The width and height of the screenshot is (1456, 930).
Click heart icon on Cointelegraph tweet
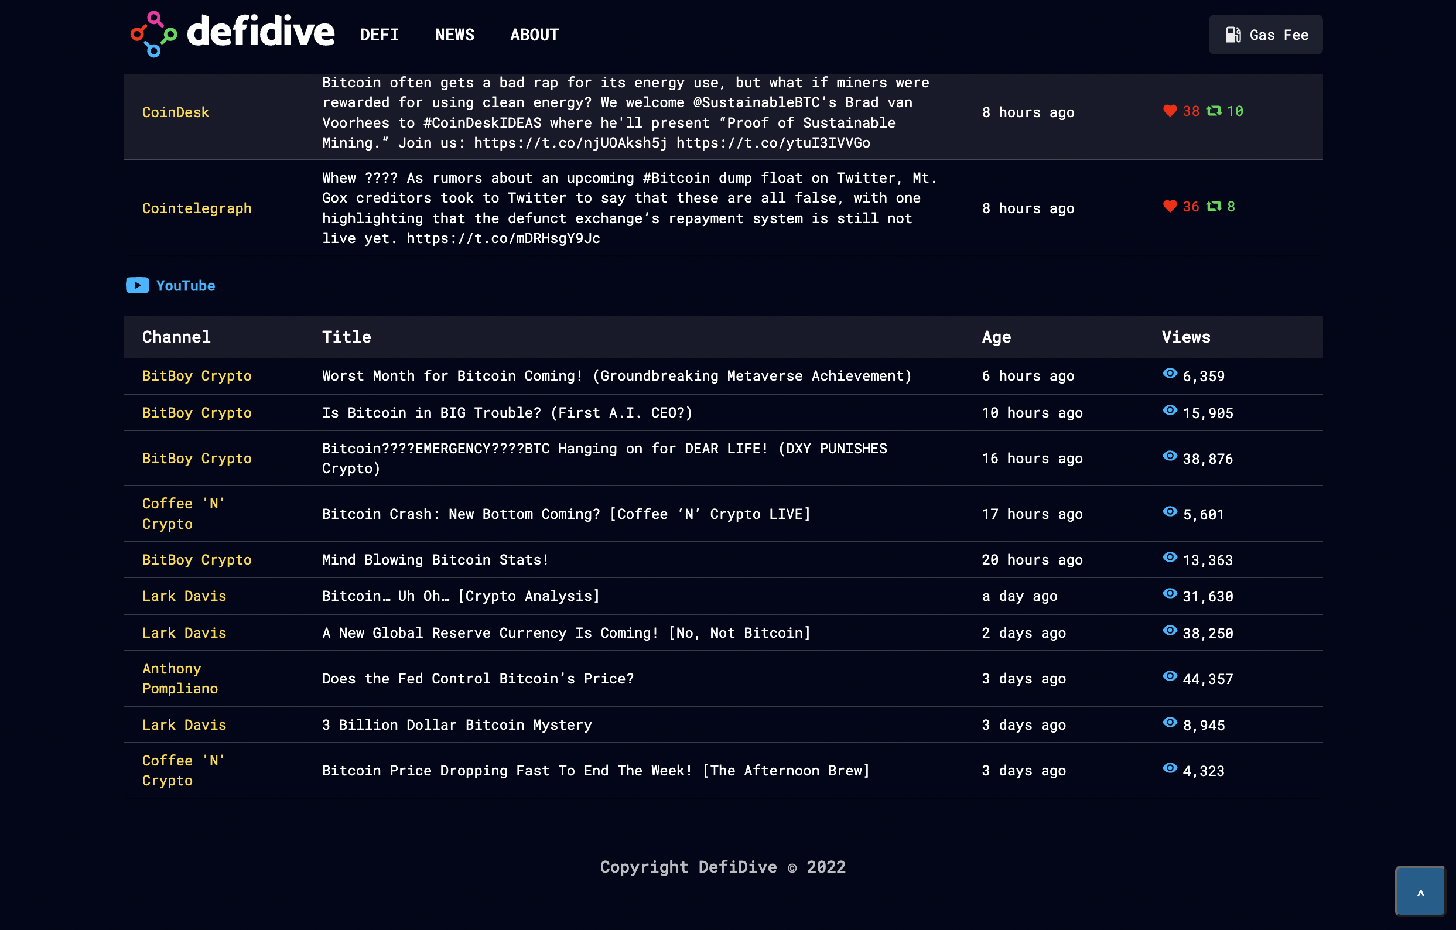(1170, 206)
